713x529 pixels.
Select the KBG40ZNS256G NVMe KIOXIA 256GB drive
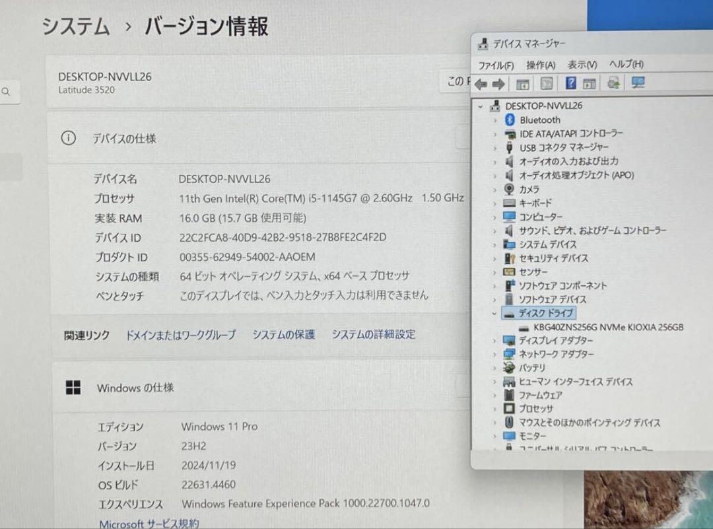point(609,327)
